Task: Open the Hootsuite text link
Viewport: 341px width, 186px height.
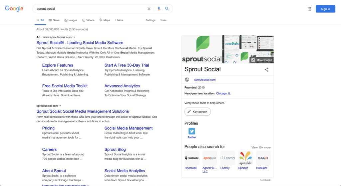Action: [190, 168]
